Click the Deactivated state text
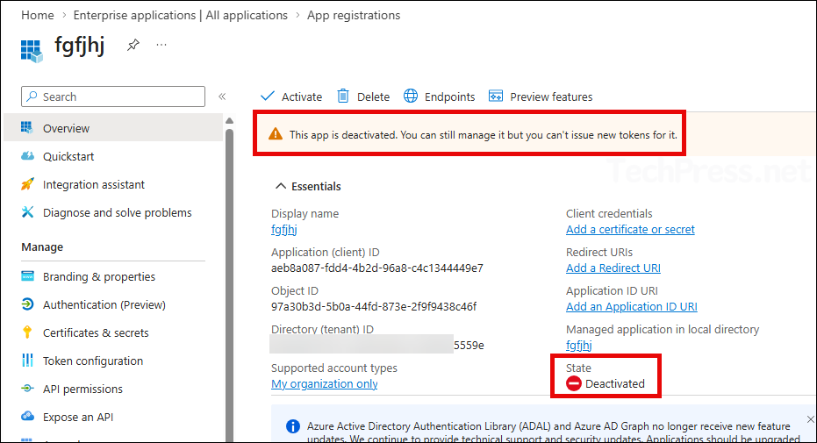This screenshot has height=443, width=817. pos(614,383)
